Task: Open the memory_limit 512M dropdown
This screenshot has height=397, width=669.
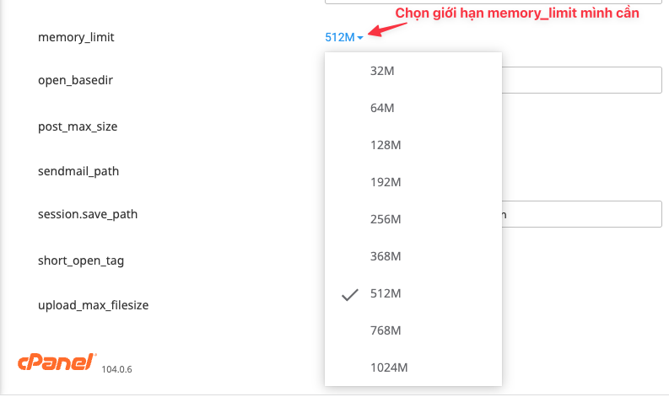Action: pos(344,37)
